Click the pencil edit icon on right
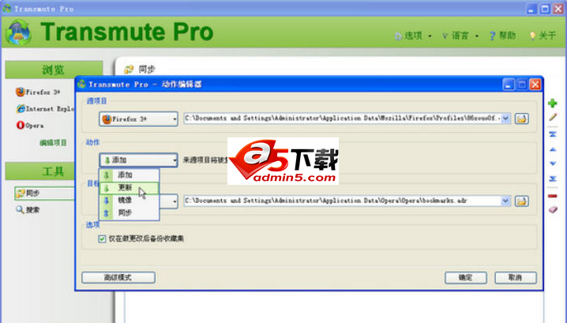Viewport: 567px width, 323px height. coord(553,117)
